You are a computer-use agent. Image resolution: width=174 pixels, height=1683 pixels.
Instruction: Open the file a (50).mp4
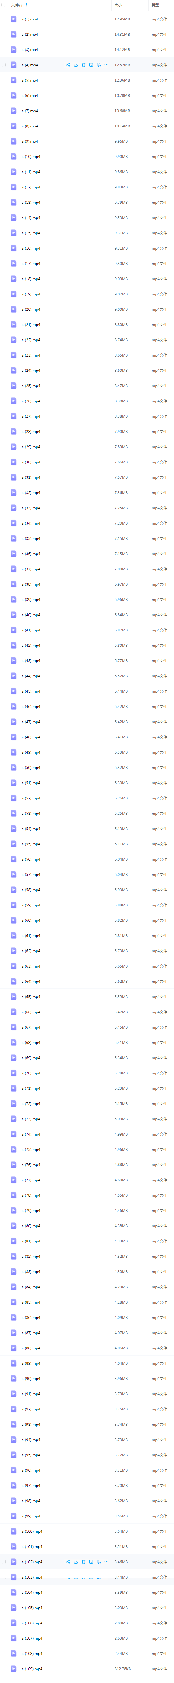31,767
